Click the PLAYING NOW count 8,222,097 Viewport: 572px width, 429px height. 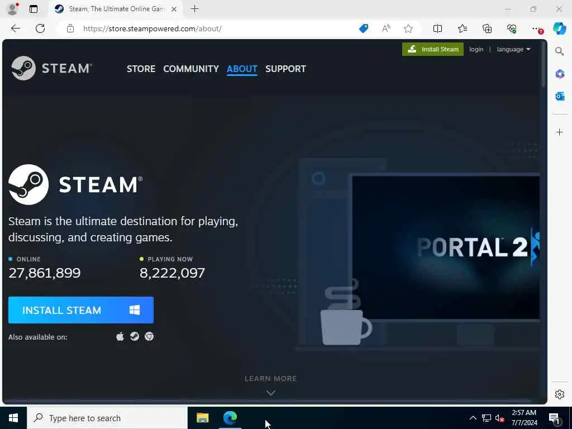point(172,273)
